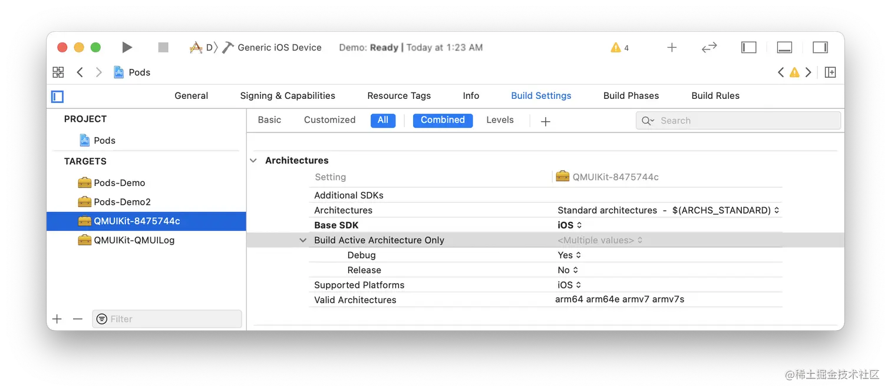Select the All settings filter
This screenshot has width=891, height=392.
click(383, 120)
